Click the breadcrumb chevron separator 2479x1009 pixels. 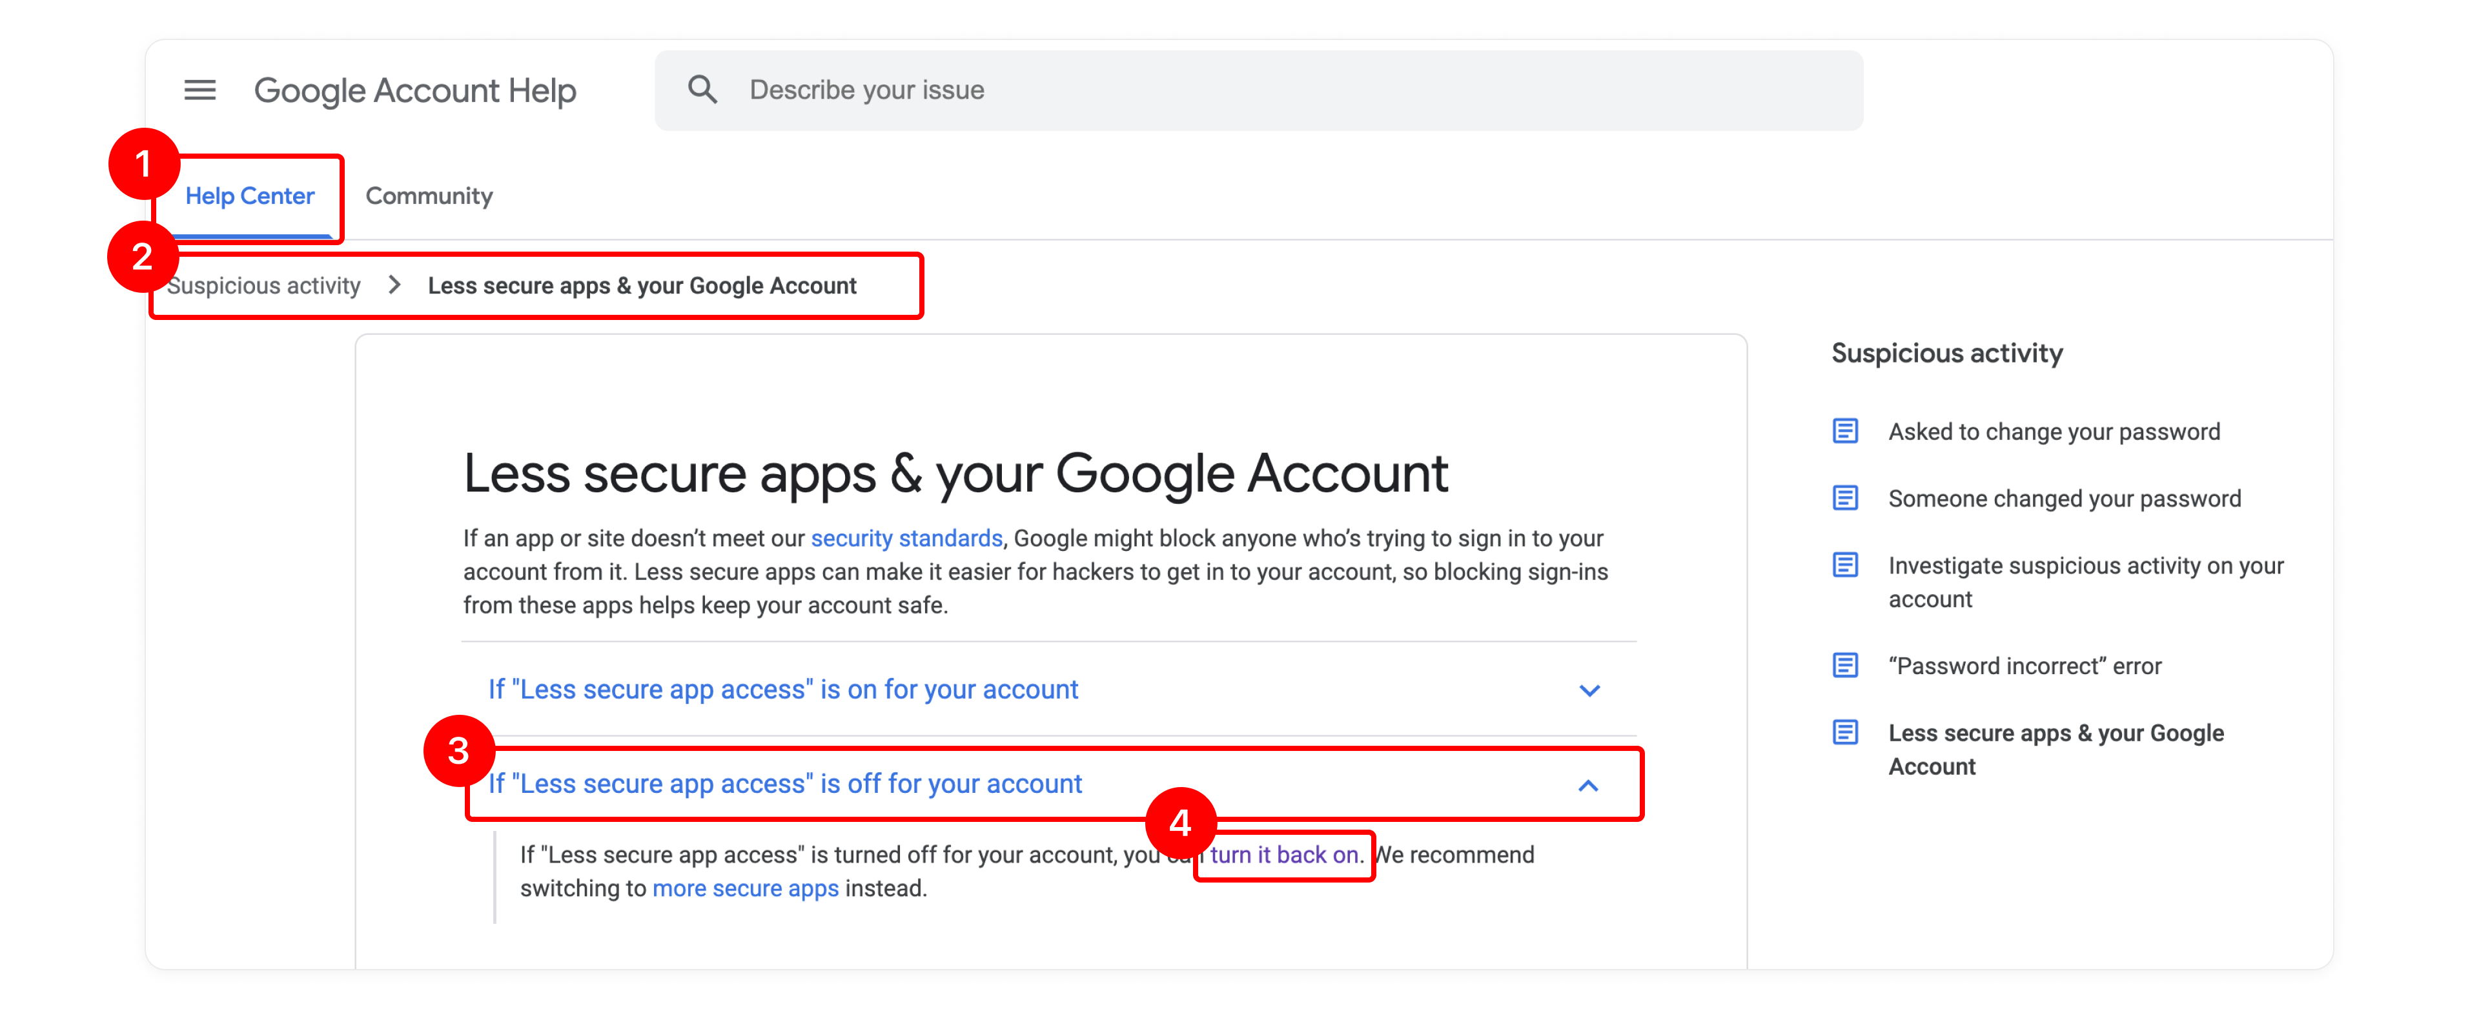click(x=394, y=285)
